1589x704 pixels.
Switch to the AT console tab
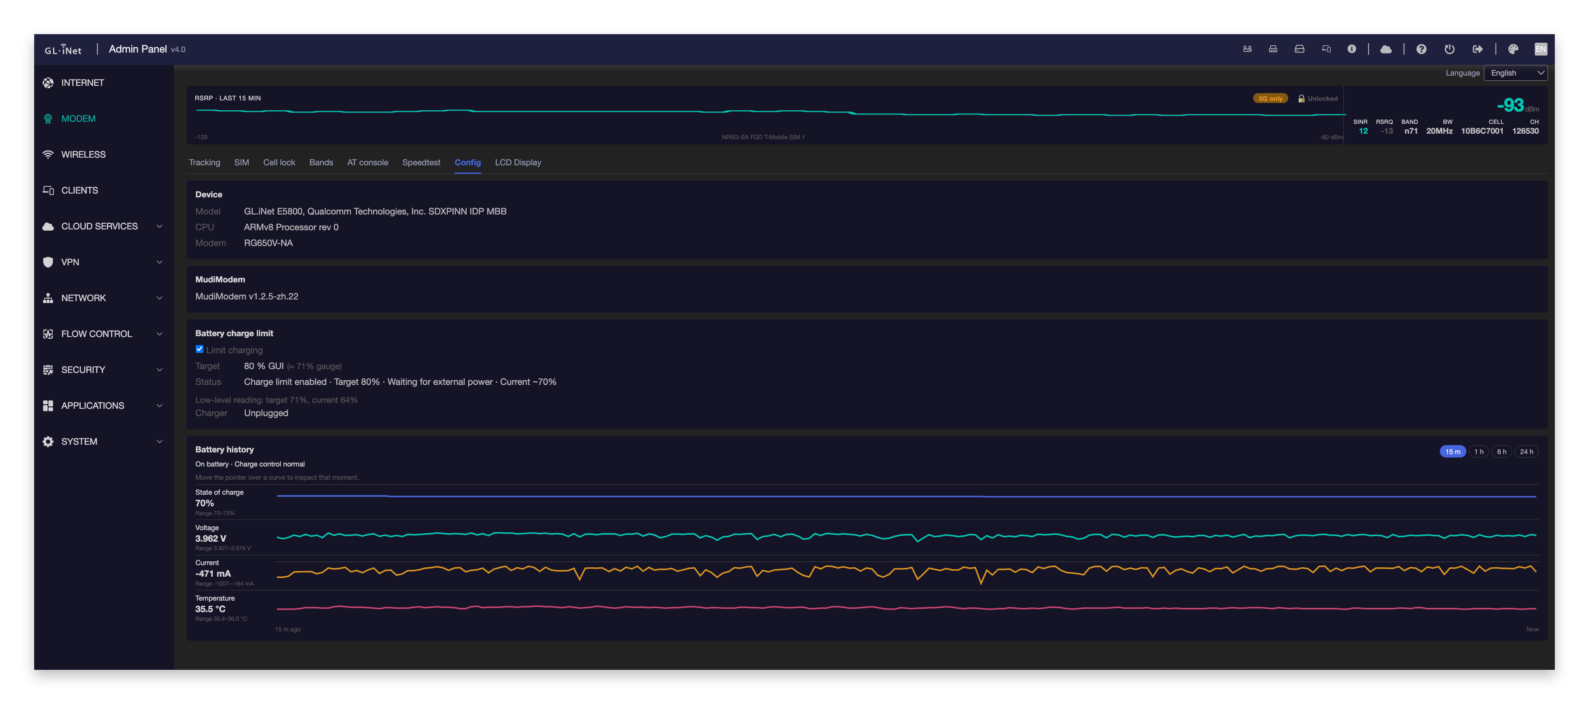click(x=367, y=163)
